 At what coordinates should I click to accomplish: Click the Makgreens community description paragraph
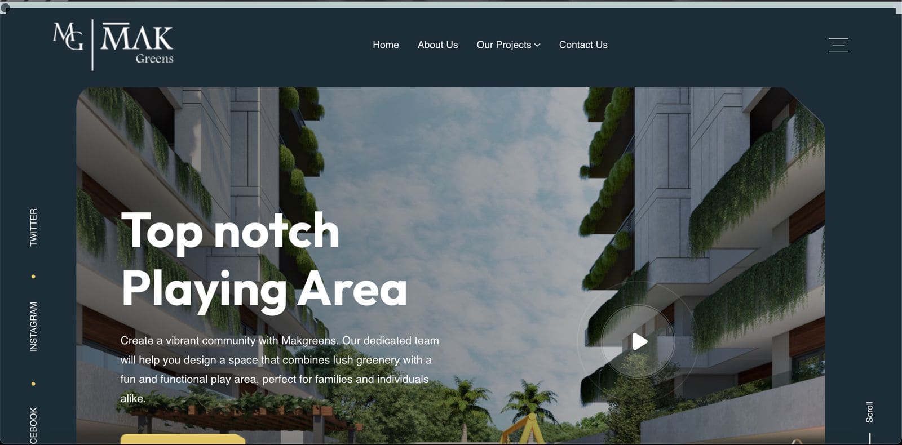280,370
